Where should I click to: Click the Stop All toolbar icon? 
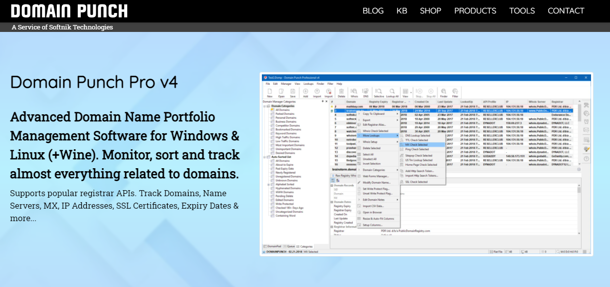pyautogui.click(x=430, y=93)
